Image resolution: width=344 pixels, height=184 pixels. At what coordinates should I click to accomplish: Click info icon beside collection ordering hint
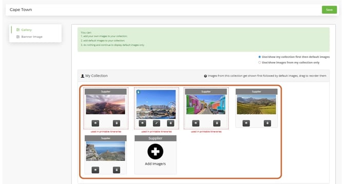click(205, 76)
